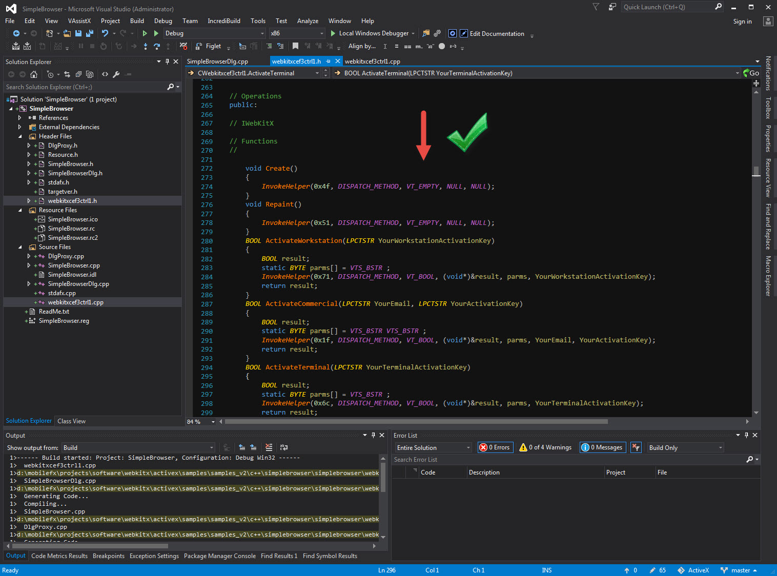Click the Find in Files toolbar icon

(426, 33)
